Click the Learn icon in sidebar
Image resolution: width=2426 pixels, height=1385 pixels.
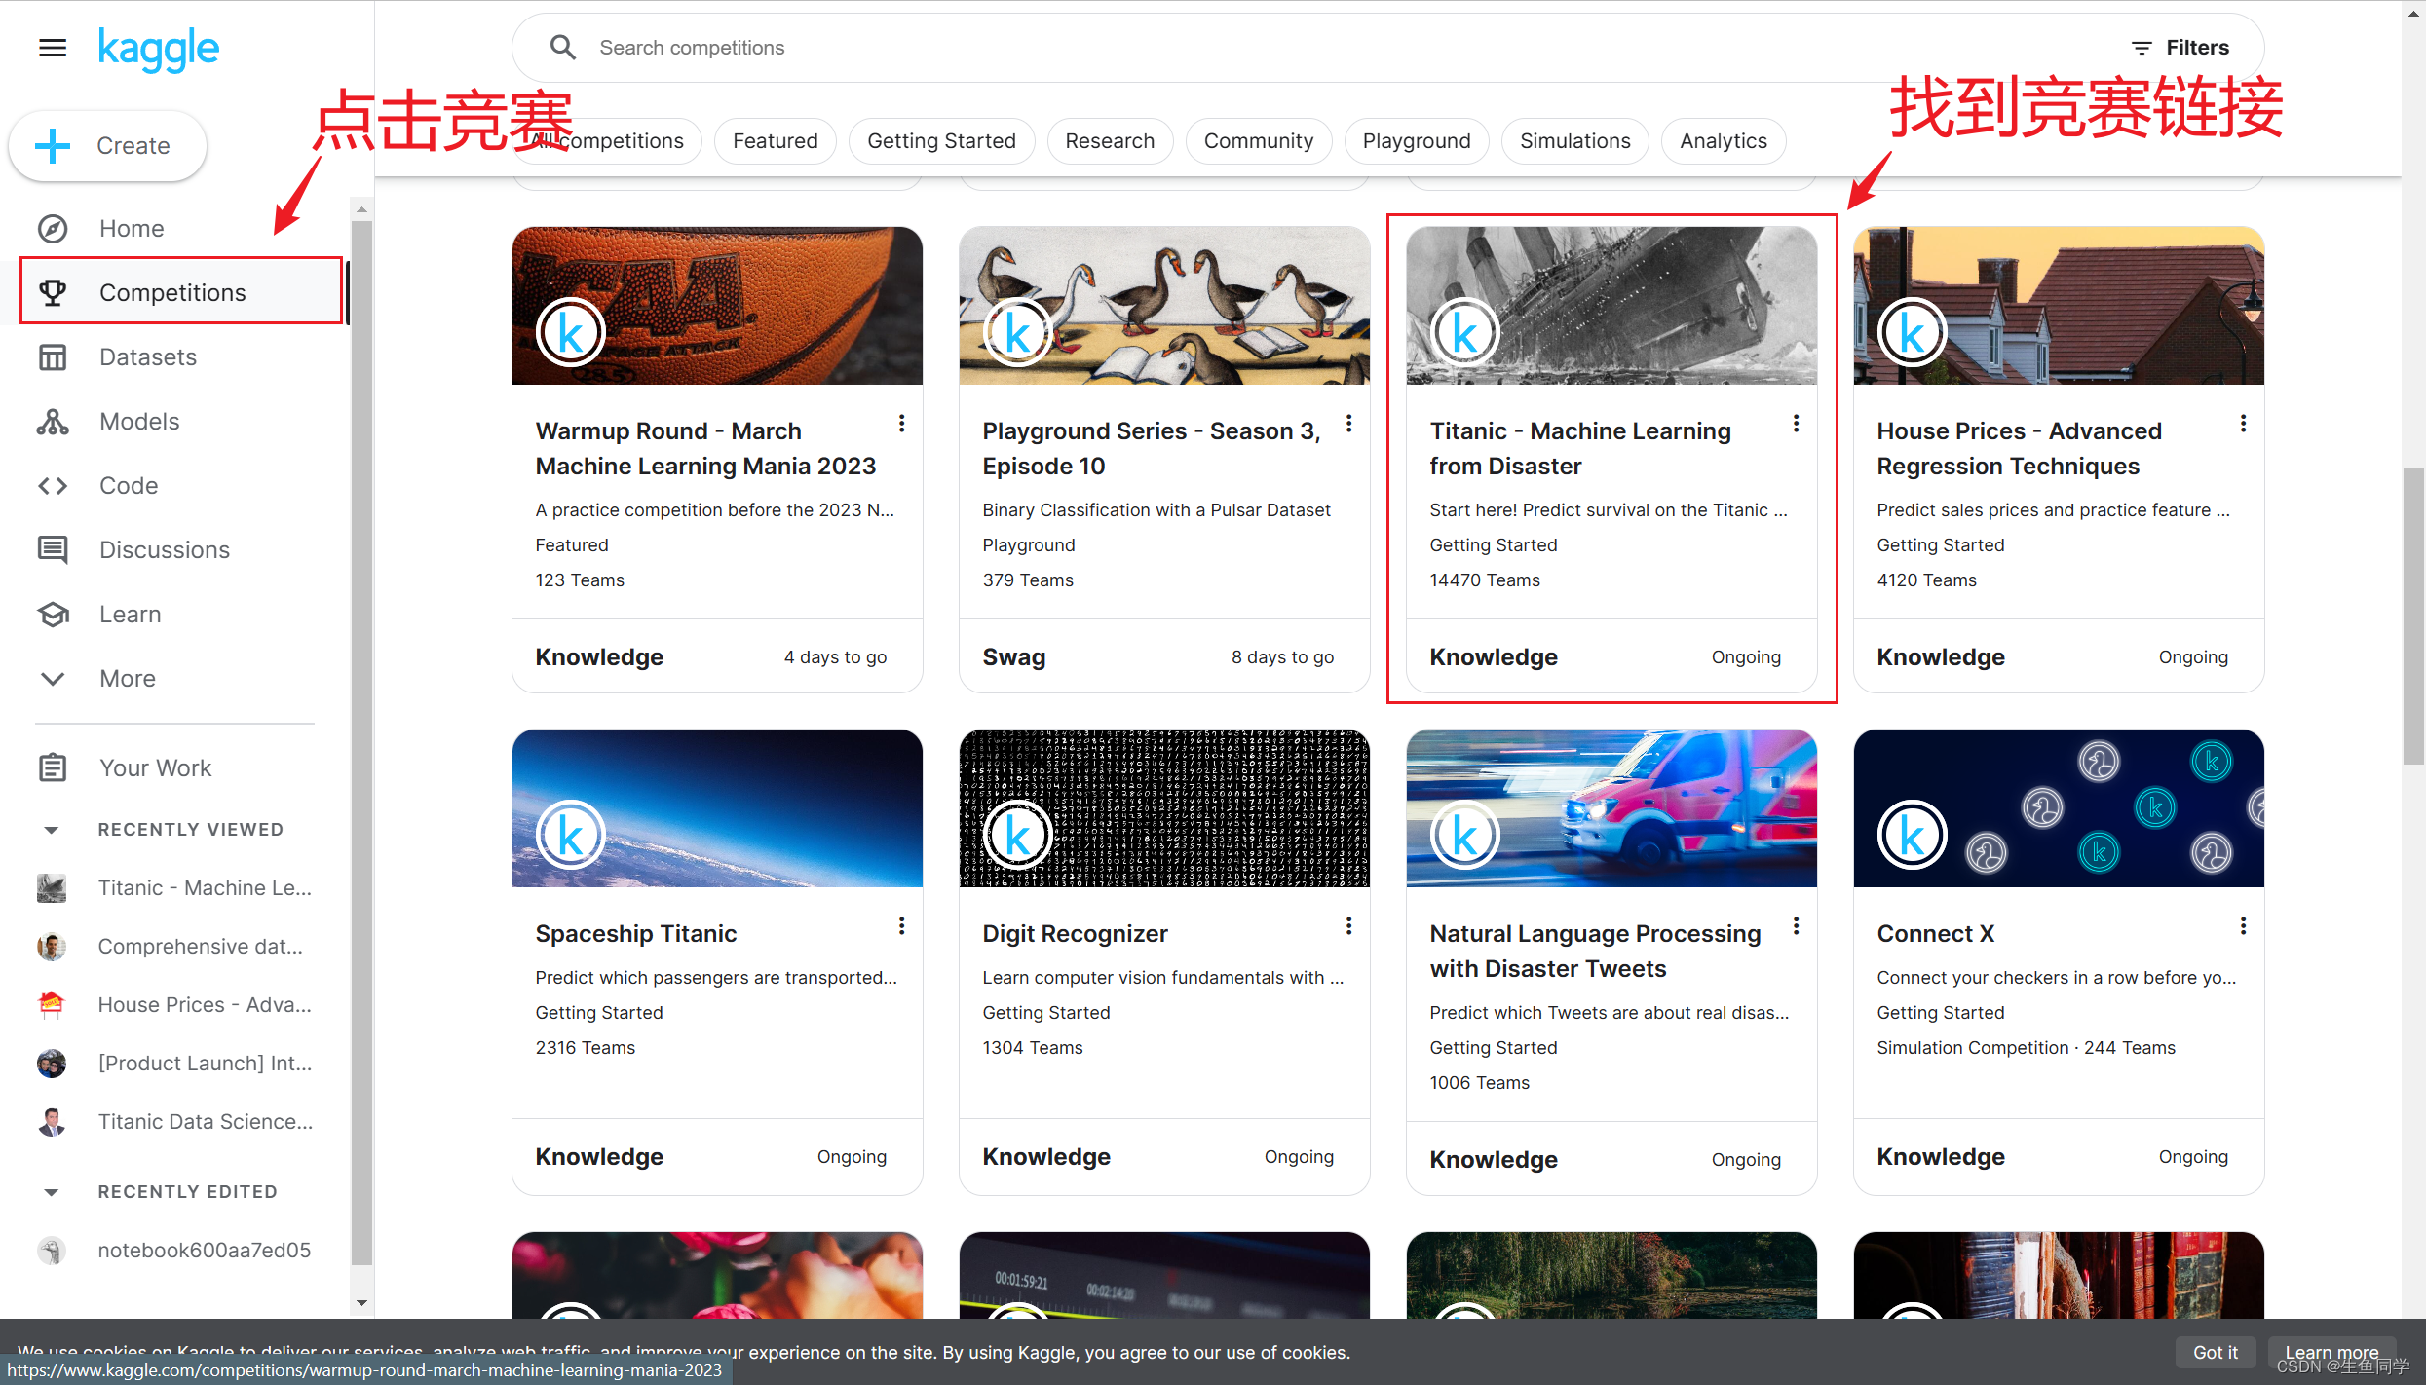(52, 614)
